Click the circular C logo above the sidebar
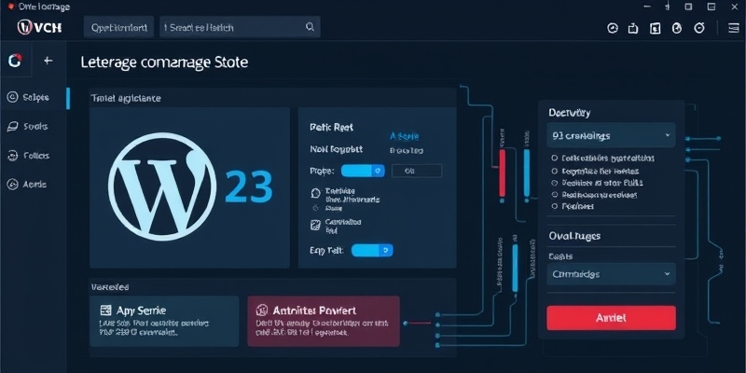This screenshot has height=373, width=746. tap(15, 61)
